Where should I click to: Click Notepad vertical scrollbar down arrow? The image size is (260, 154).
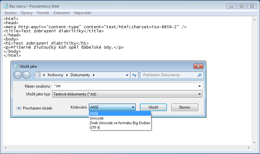(x=254, y=143)
